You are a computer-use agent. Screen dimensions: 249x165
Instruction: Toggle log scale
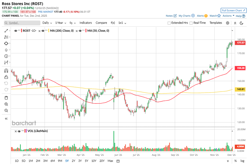(x=242, y=161)
